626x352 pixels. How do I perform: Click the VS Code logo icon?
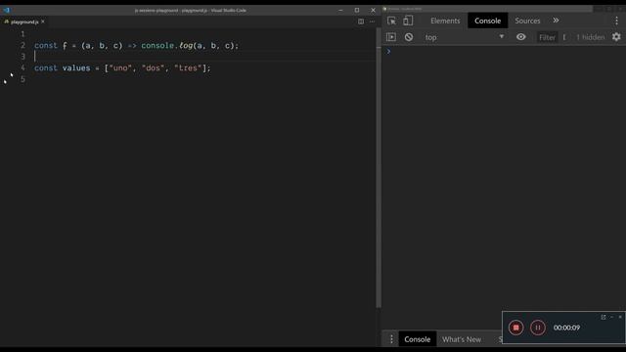point(7,10)
